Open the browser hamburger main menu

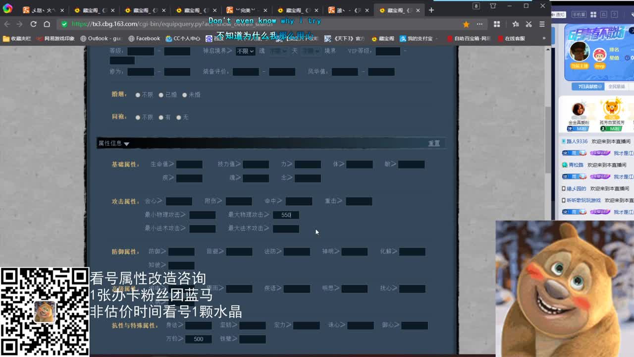point(542,24)
